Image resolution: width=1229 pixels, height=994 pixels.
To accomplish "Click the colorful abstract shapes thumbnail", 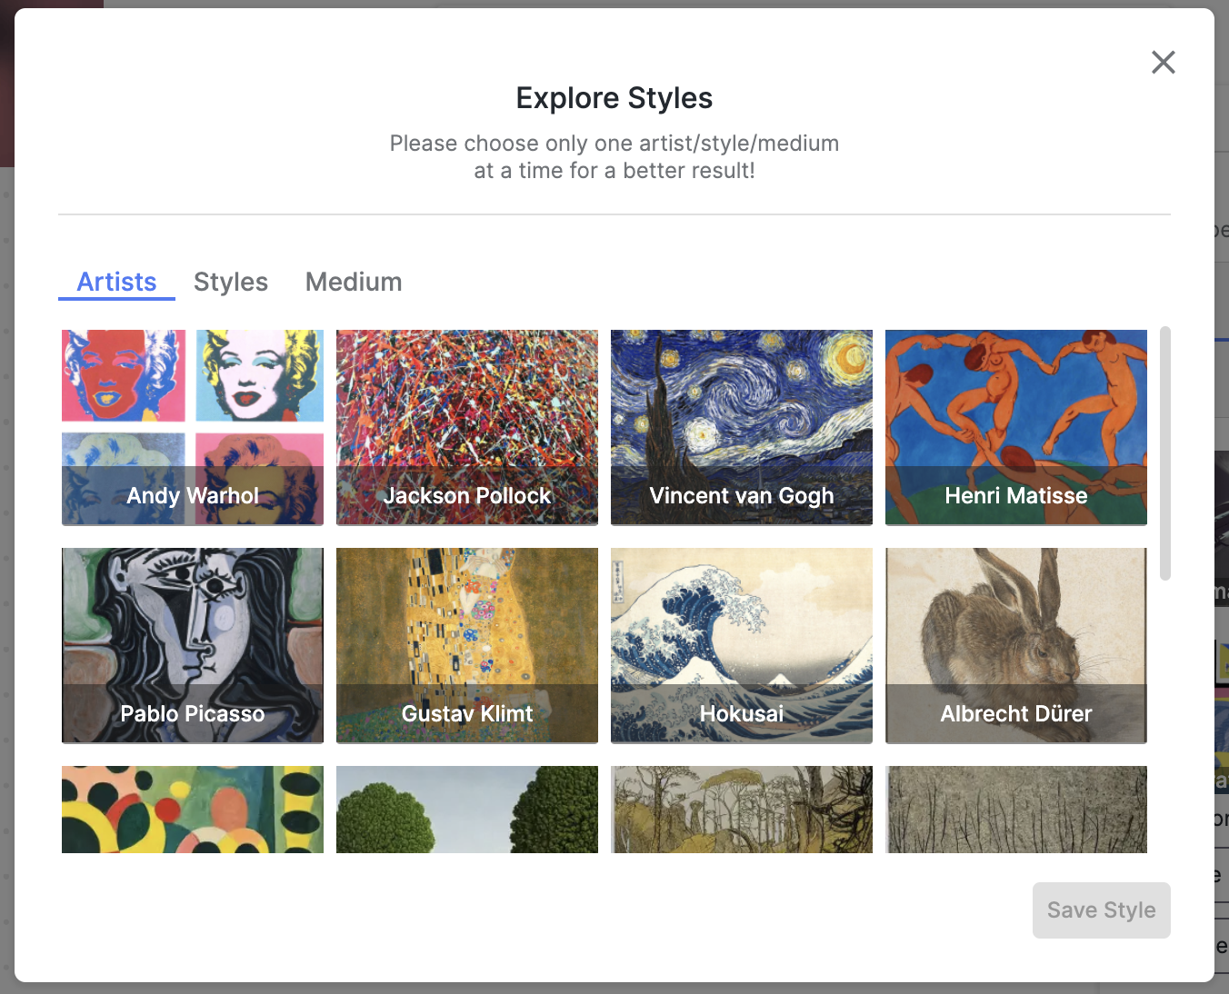I will 193,810.
